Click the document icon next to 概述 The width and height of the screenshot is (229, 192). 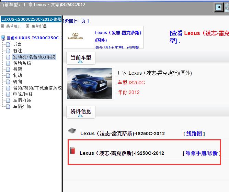(x=8, y=51)
